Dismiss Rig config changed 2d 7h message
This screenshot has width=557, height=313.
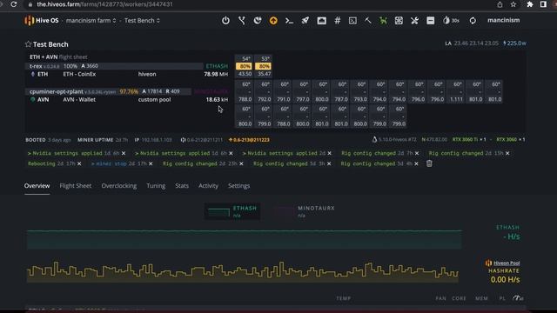coord(417,153)
